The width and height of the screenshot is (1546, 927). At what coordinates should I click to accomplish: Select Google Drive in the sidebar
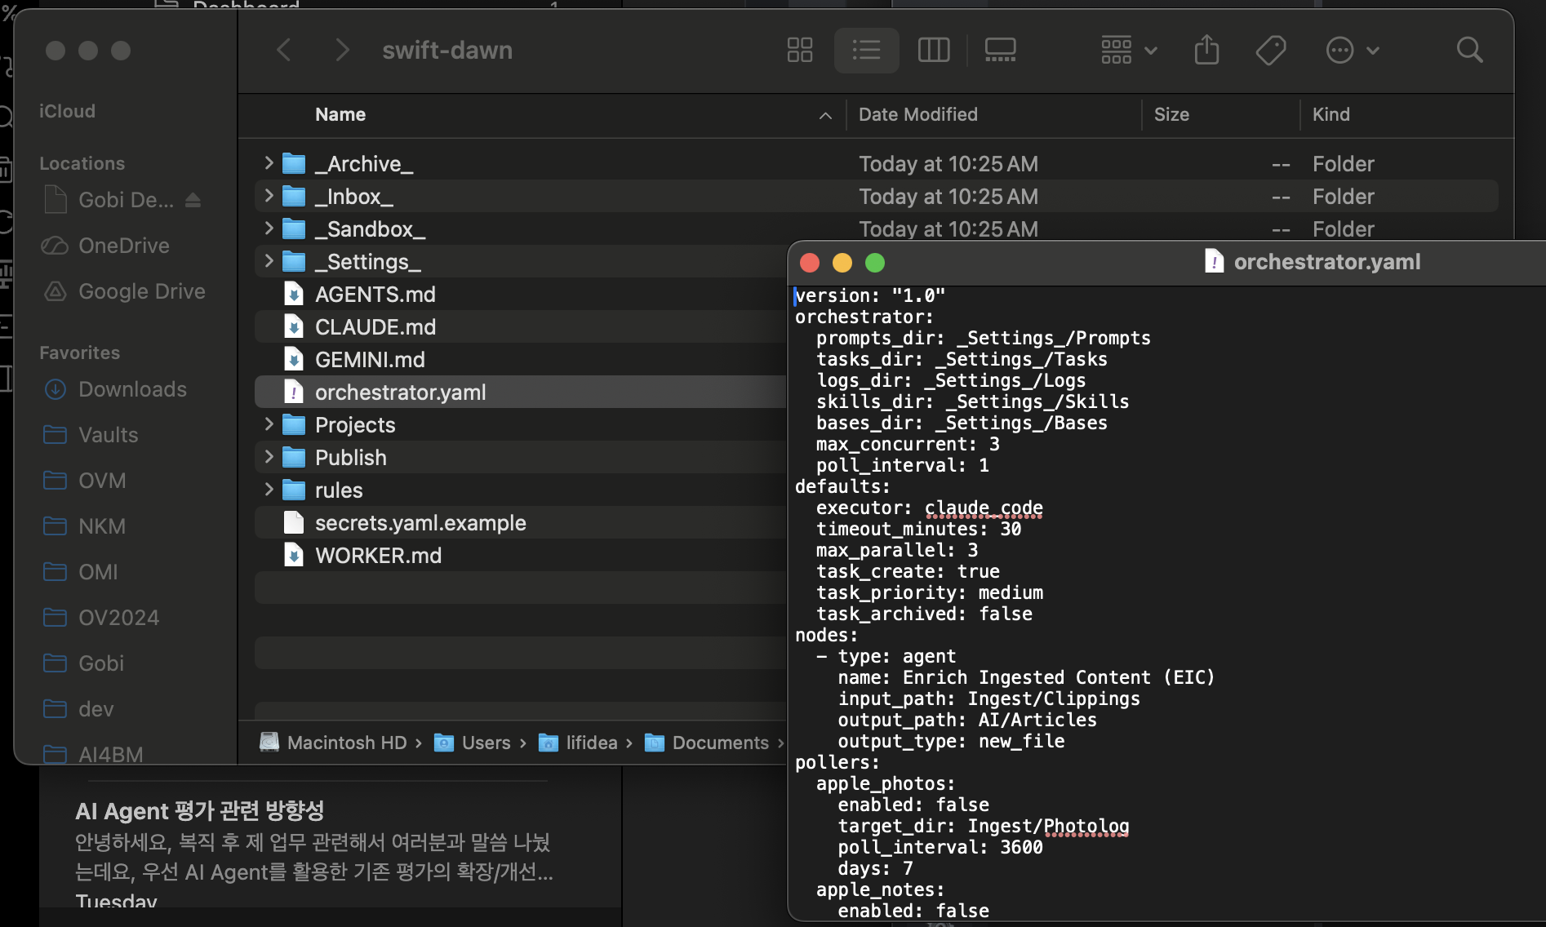click(141, 291)
